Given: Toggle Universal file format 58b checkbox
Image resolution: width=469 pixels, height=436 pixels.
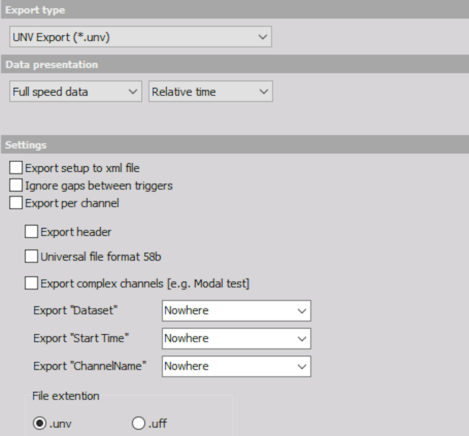Looking at the screenshot, I should (x=32, y=256).
